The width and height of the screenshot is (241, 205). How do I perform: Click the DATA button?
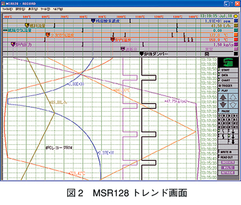pos(228,75)
